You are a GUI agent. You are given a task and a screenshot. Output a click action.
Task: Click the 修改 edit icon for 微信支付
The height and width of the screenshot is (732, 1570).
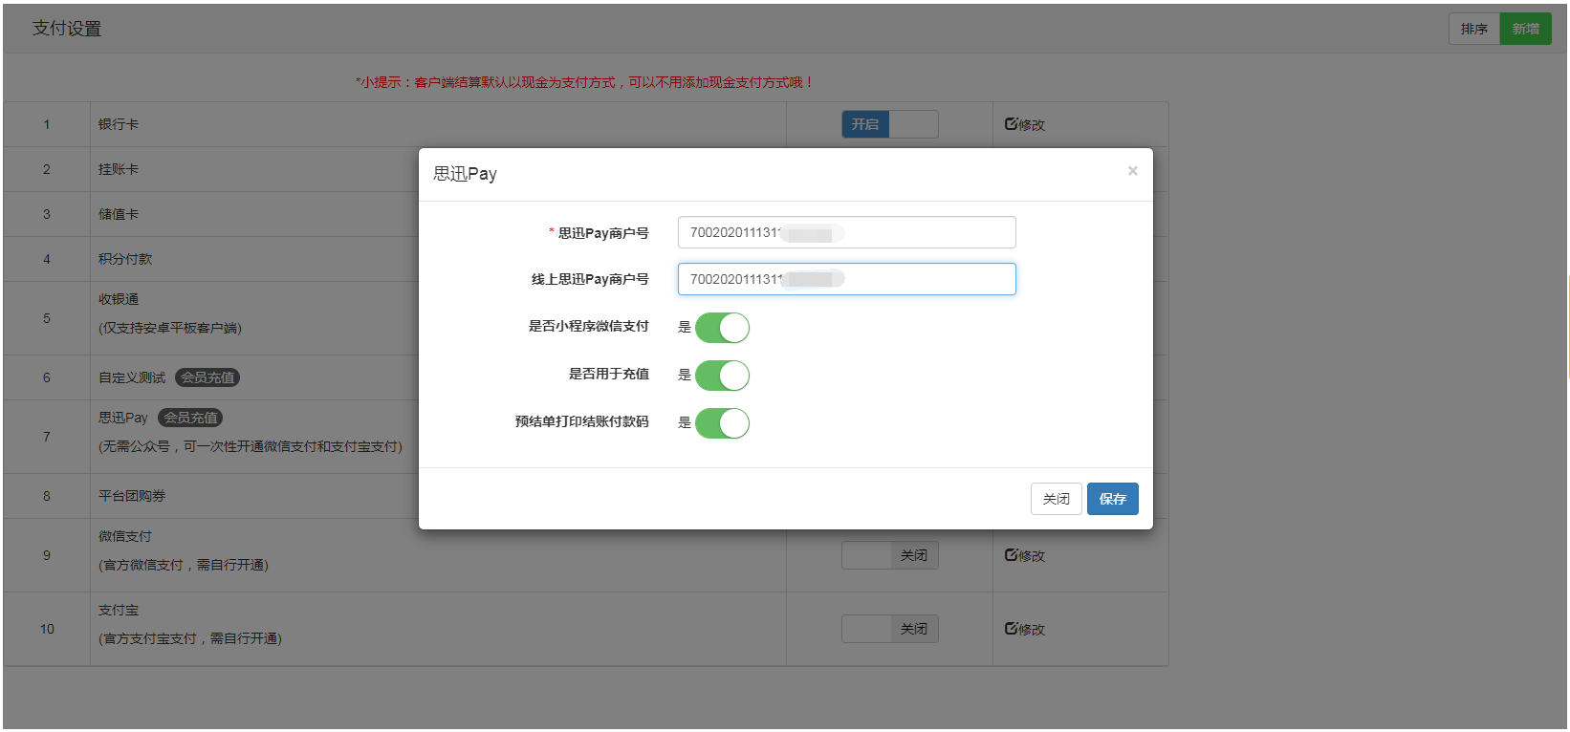(x=1024, y=555)
